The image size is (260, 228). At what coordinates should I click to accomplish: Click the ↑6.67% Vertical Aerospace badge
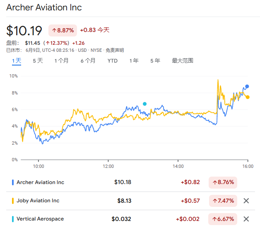[223, 219]
